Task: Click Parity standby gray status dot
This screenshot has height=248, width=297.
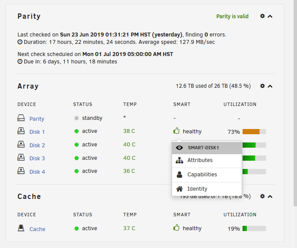Action: coord(77,118)
